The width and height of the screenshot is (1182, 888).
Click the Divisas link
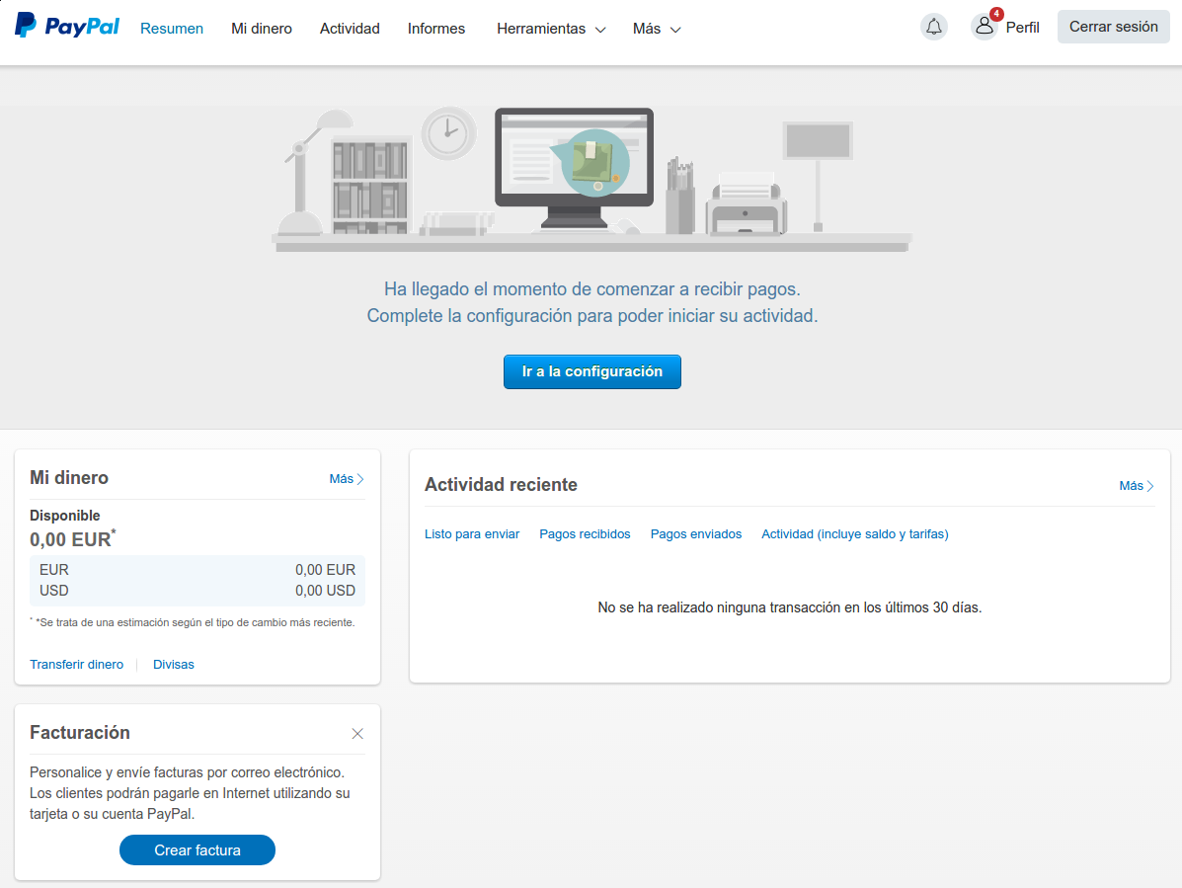coord(174,664)
